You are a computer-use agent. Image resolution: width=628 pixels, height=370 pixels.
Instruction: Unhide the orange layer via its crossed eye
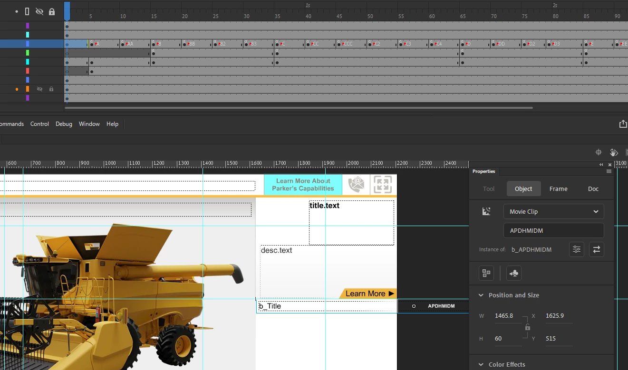click(x=40, y=89)
